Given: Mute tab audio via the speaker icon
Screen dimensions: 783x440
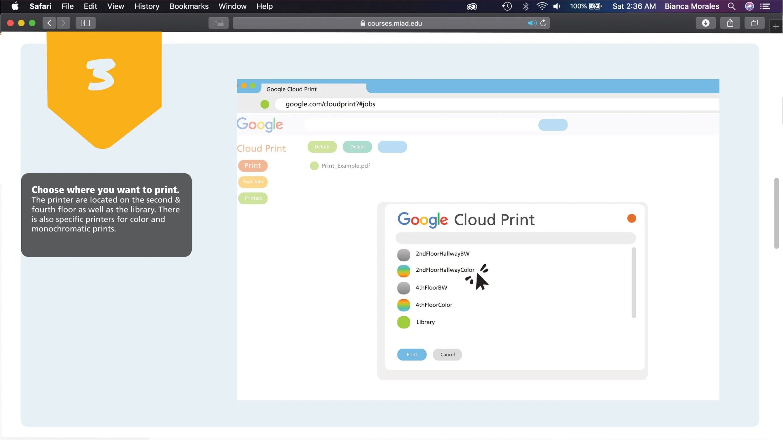Looking at the screenshot, I should [x=531, y=23].
